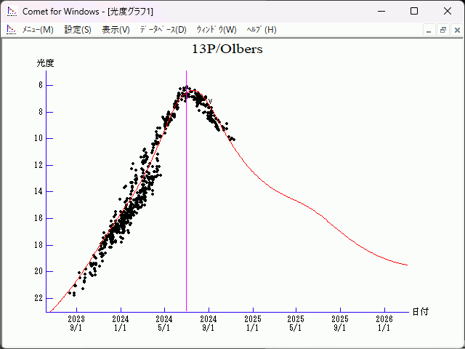Open the データベース(D) database menu
465x349 pixels.
pyautogui.click(x=163, y=30)
